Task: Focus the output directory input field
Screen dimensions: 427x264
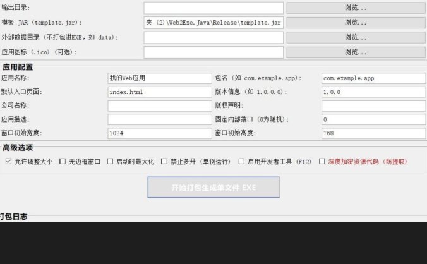Action: click(x=213, y=8)
